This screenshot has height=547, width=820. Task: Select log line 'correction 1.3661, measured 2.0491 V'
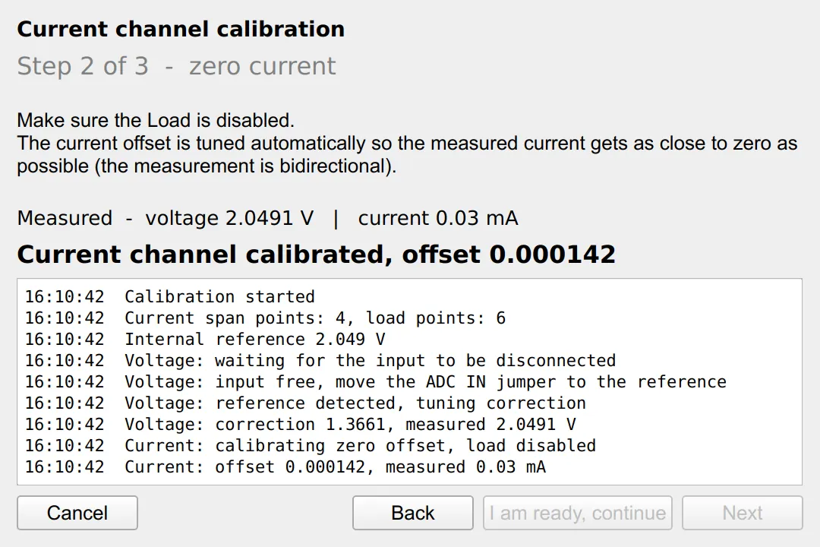(300, 425)
